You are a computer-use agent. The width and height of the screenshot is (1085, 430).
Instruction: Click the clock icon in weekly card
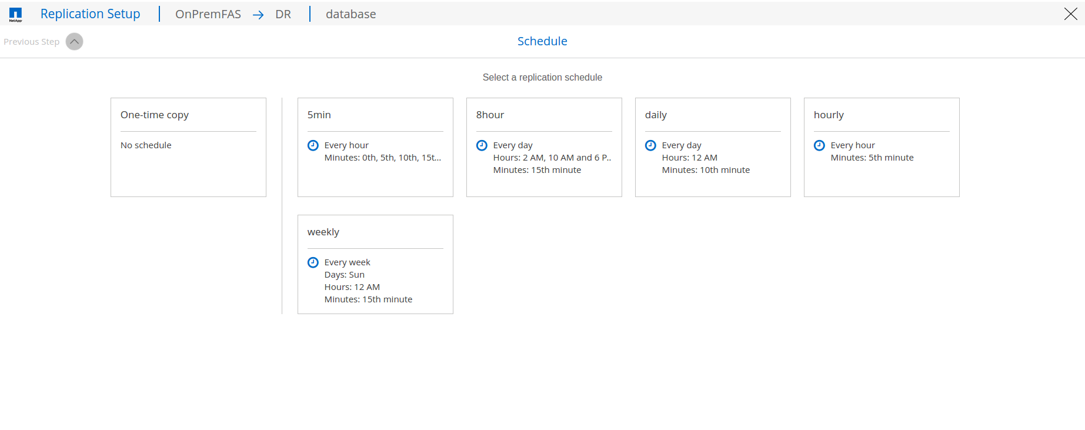coord(313,262)
